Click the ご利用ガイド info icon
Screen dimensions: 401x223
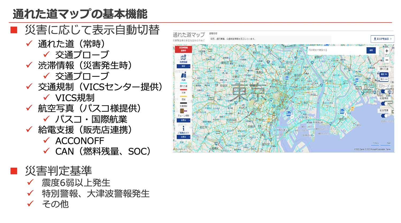pos(183,128)
